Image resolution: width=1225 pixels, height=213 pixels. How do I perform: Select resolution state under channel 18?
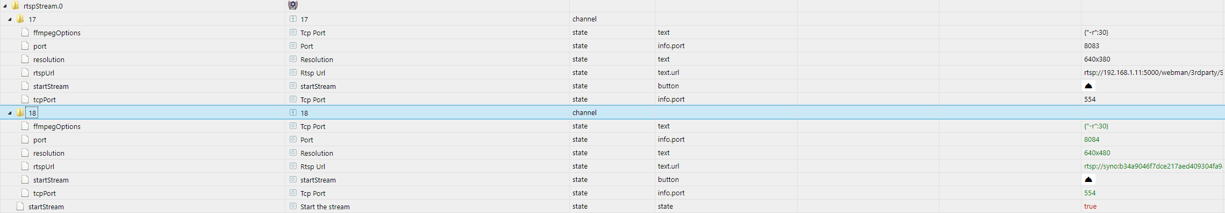(49, 153)
